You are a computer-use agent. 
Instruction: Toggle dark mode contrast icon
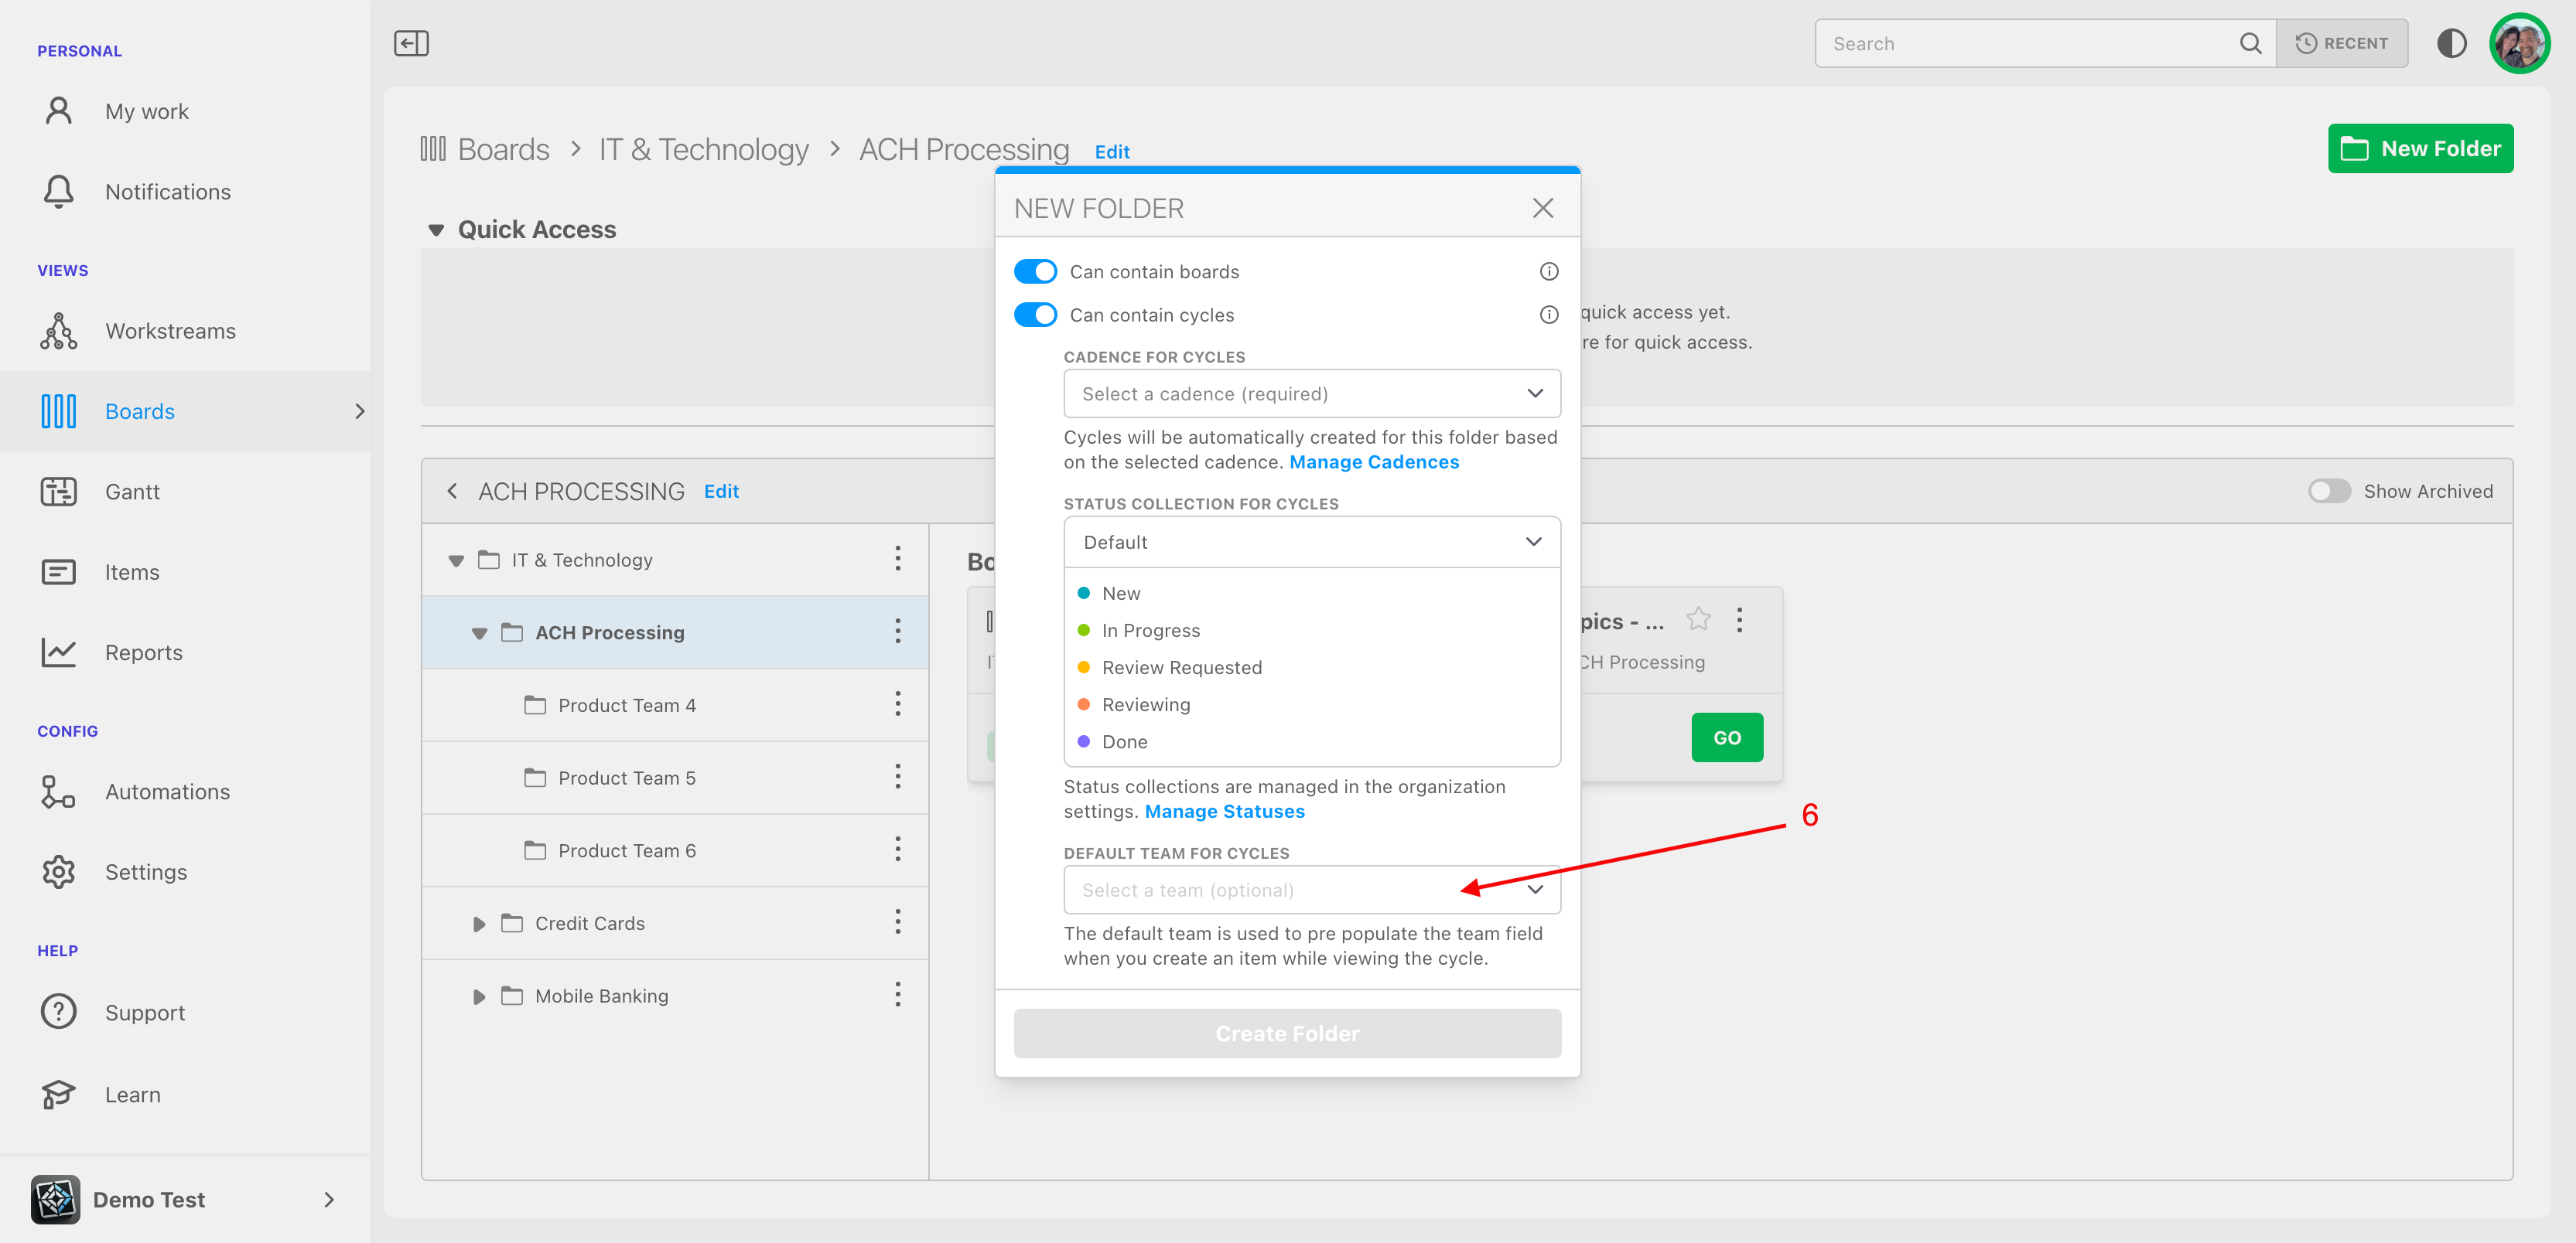2451,43
